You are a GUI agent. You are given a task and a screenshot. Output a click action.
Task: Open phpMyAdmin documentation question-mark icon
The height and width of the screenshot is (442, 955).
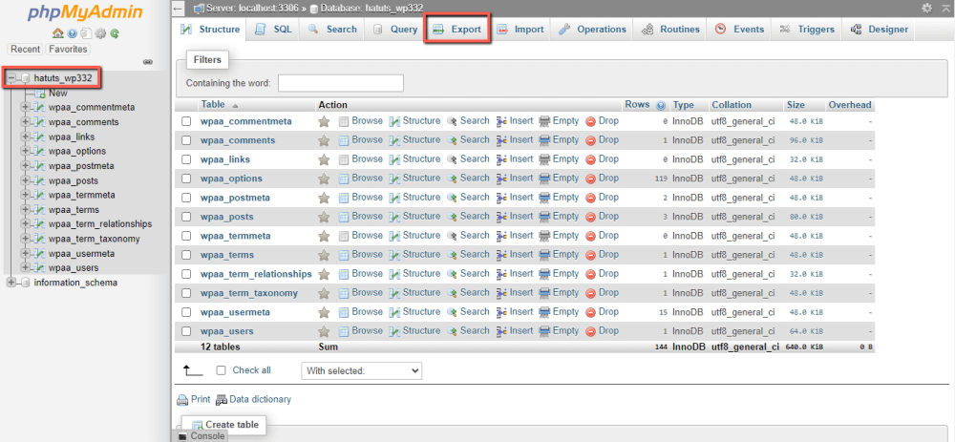[73, 34]
